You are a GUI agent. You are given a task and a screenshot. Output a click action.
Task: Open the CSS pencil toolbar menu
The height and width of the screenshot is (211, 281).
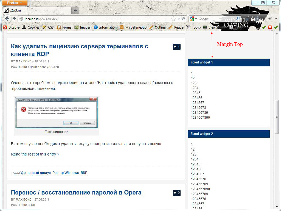48,27
